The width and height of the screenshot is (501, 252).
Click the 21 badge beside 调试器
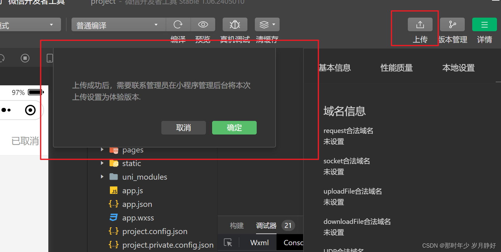(x=288, y=226)
